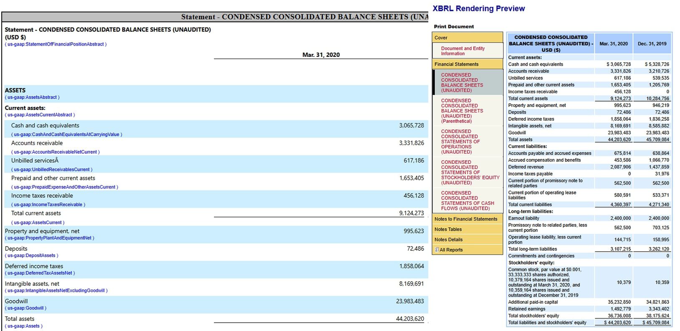Expand the Notes Details section

[448, 239]
